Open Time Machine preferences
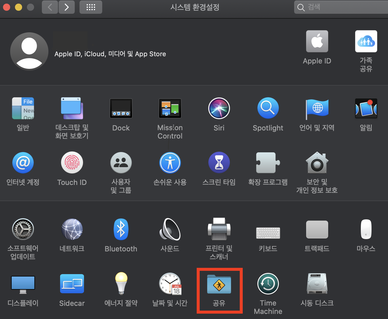Image resolution: width=388 pixels, height=319 pixels. 268,284
